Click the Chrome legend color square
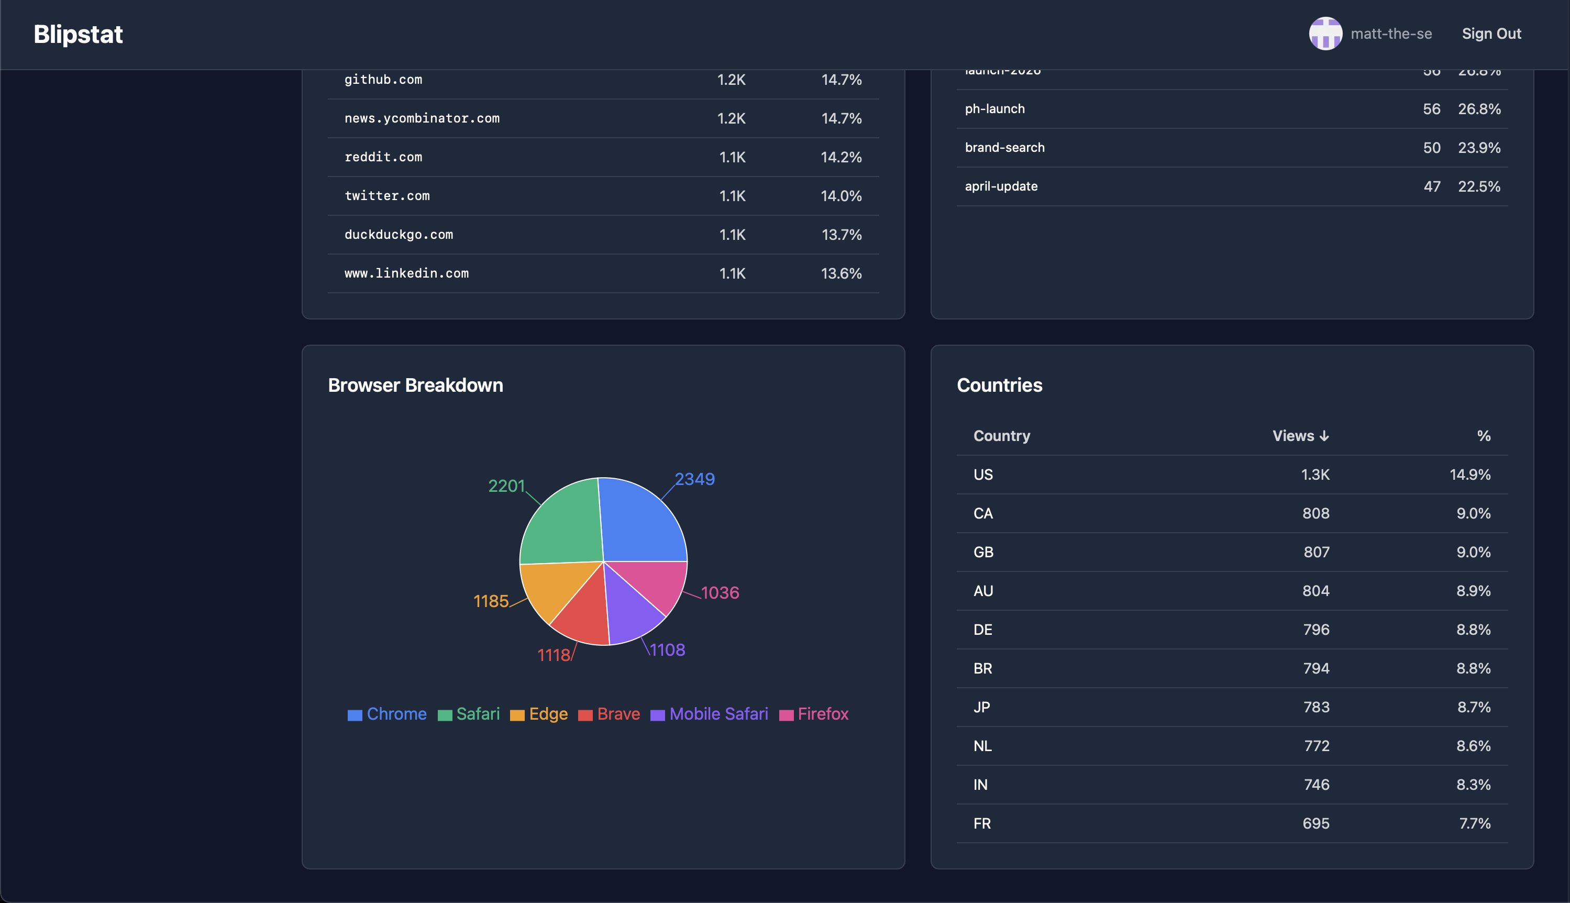1570x903 pixels. tap(355, 714)
